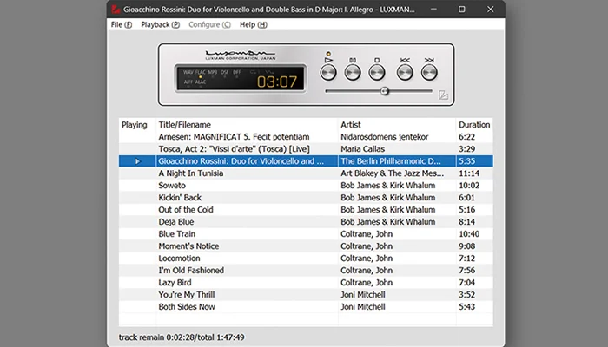Viewport: 608px width, 347px height.
Task: Click the Duration column header
Action: coord(473,125)
